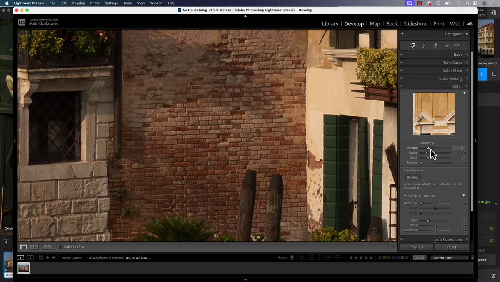Click the Sharpening Masking slider handle

[421, 163]
